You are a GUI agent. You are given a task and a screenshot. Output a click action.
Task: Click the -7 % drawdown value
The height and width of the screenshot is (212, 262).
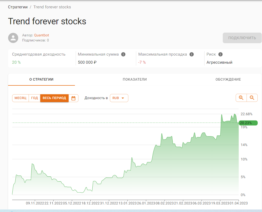click(x=142, y=62)
